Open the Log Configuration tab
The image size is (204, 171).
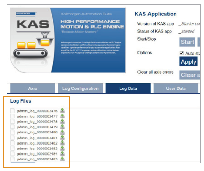click(80, 88)
